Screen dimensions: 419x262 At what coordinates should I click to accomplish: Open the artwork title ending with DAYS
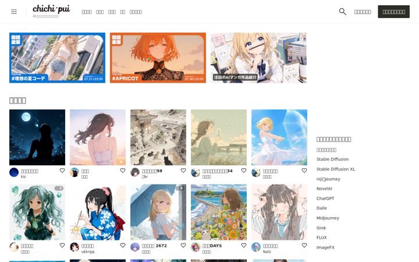(x=212, y=246)
